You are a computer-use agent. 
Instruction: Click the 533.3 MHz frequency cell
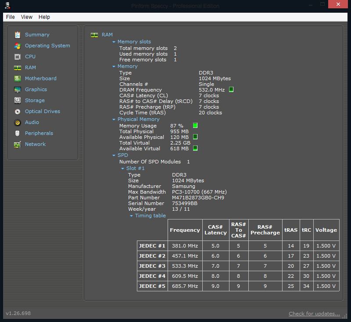(x=185, y=266)
